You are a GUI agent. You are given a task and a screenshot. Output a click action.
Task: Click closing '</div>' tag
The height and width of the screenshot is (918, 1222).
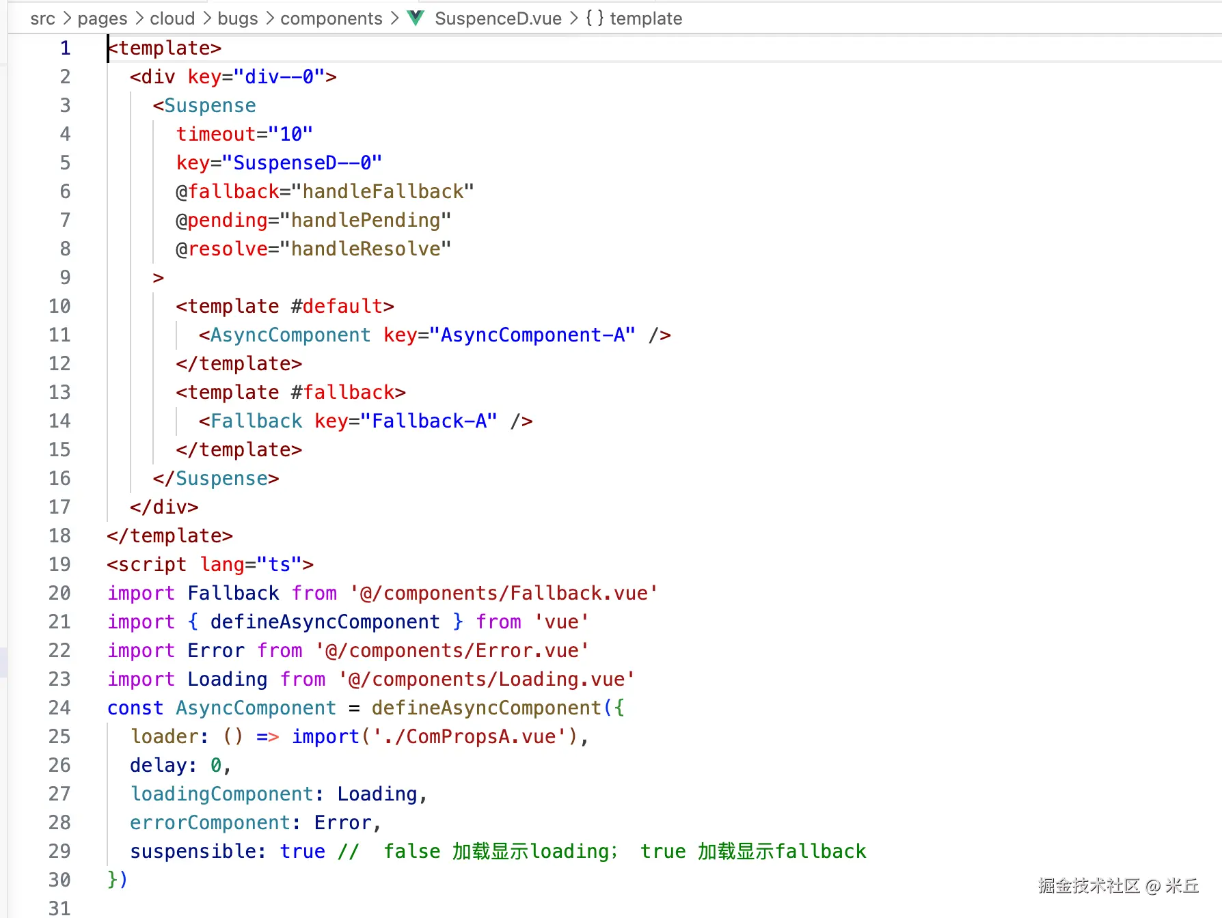tap(164, 507)
